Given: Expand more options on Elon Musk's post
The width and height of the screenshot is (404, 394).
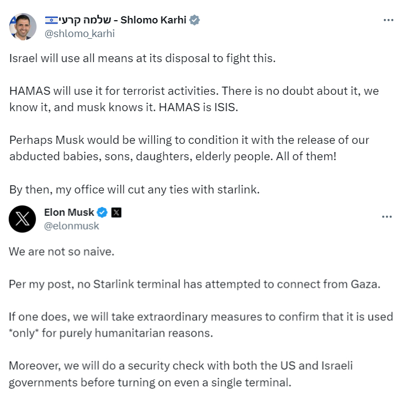Looking at the screenshot, I should coord(387,216).
